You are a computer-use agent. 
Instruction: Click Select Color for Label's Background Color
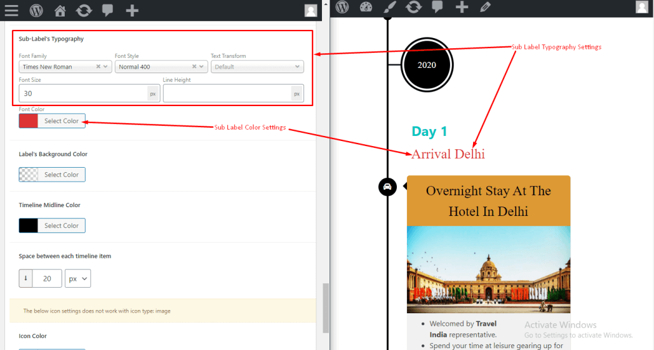61,175
